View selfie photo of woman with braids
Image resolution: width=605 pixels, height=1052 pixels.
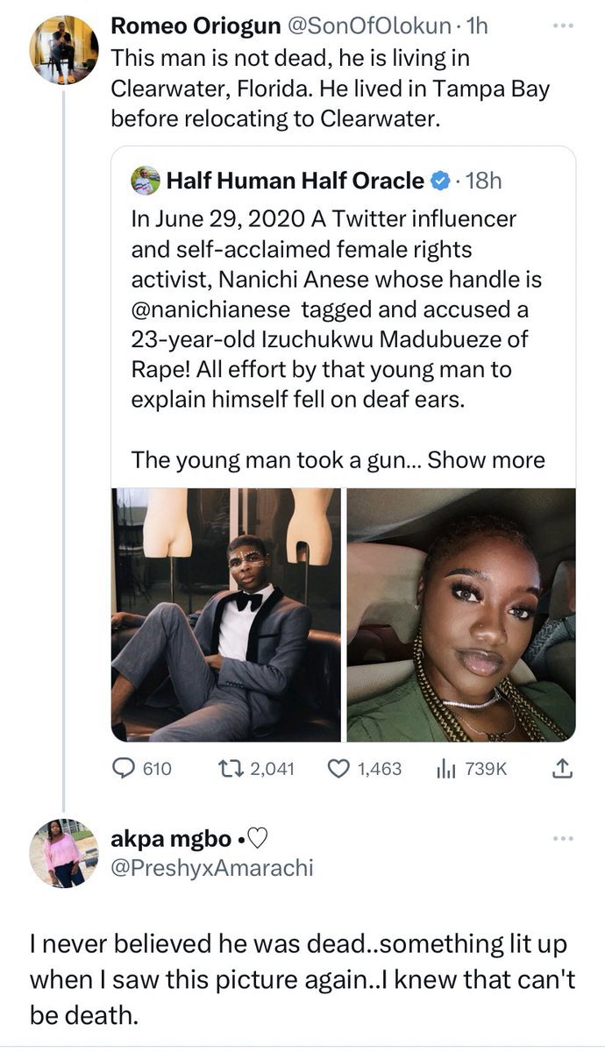click(461, 614)
